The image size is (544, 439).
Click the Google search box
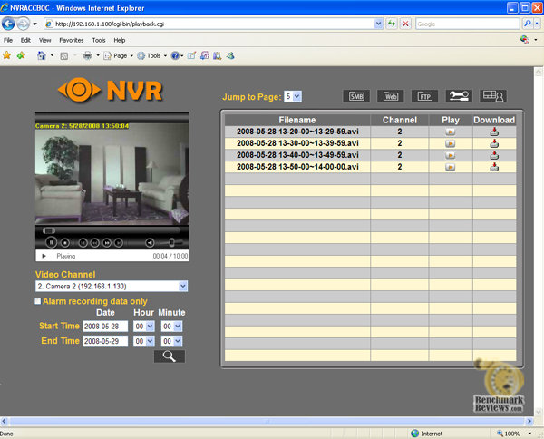(x=467, y=24)
